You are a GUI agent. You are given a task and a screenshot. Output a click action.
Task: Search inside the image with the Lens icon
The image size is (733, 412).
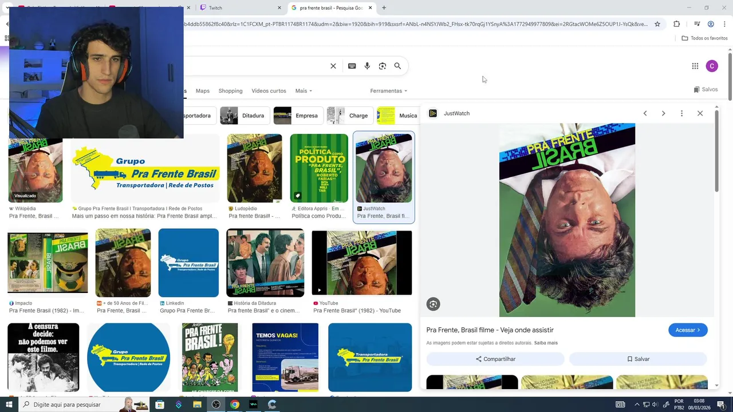(434, 304)
